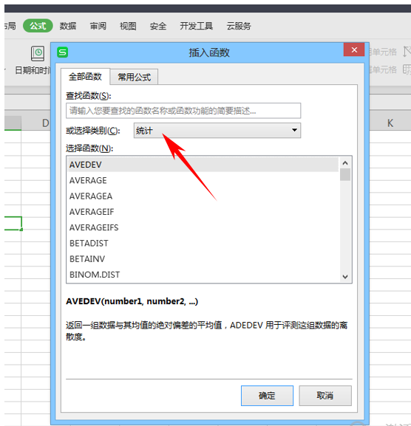411x426 pixels.
Task: Switch to the 常用公式 tab
Action: click(134, 78)
